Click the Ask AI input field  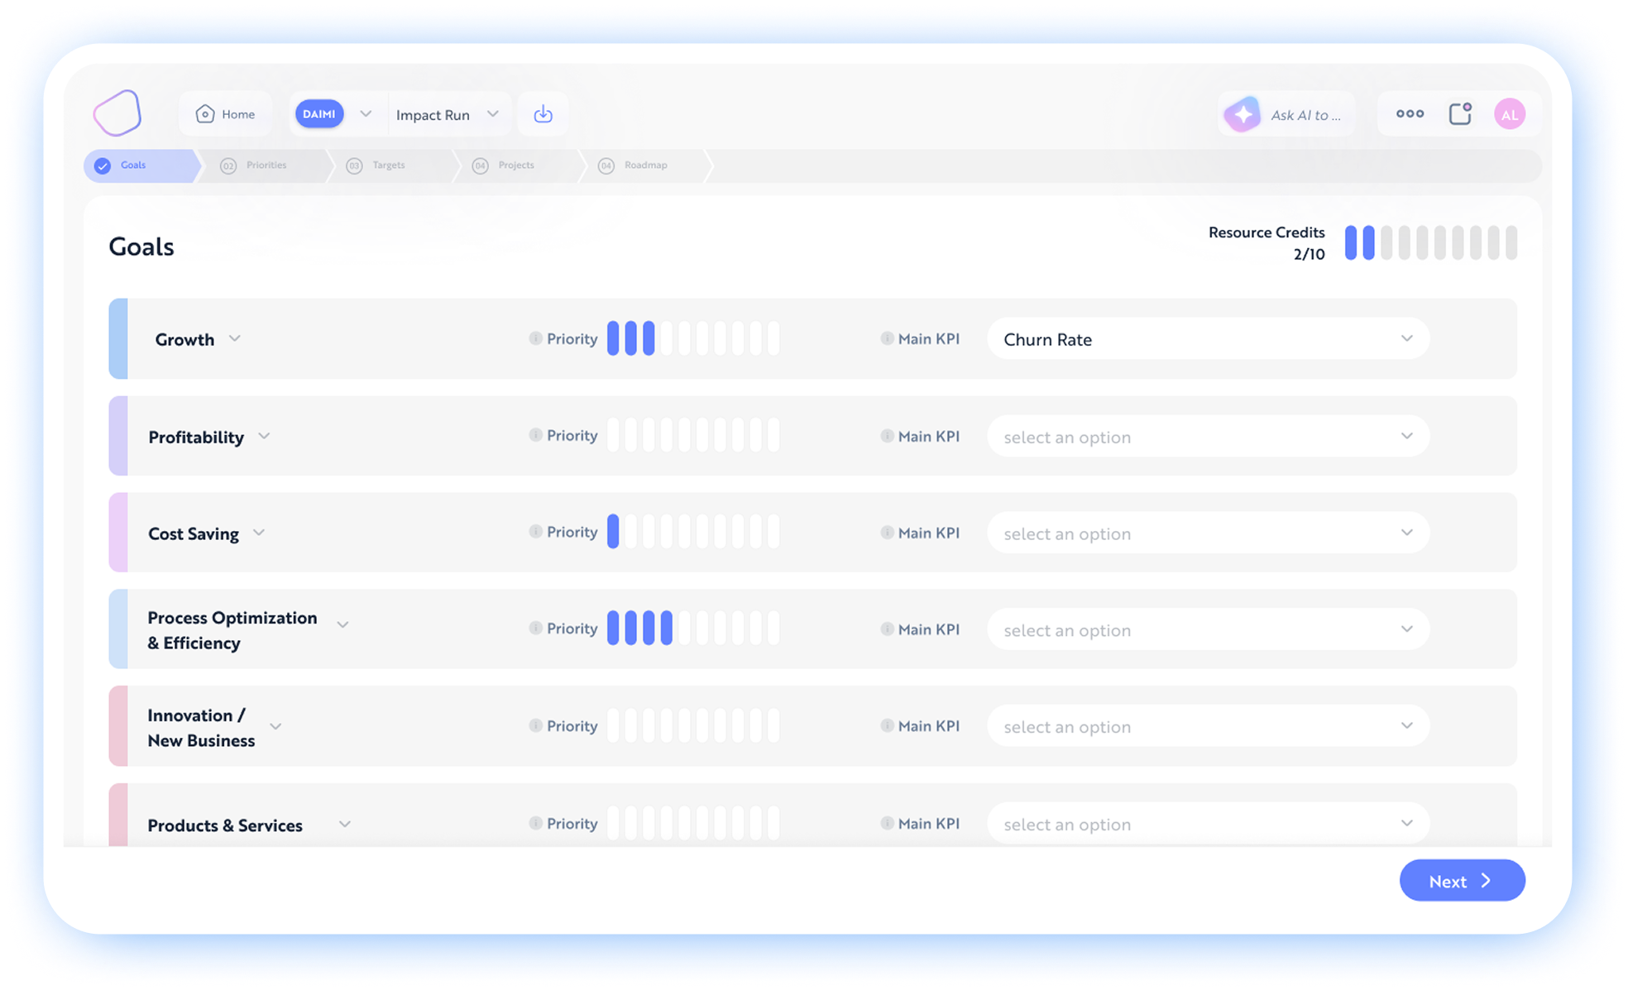(1305, 115)
